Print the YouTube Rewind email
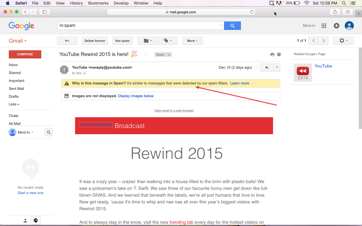This screenshot has width=362, height=226. pos(272,54)
